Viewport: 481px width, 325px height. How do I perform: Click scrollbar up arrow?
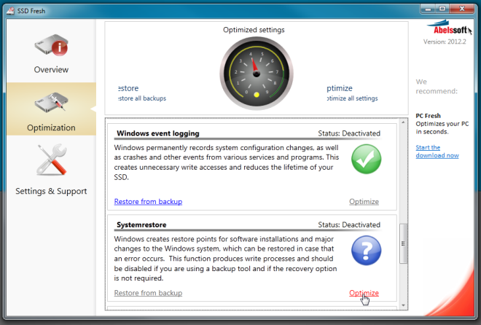pos(403,122)
